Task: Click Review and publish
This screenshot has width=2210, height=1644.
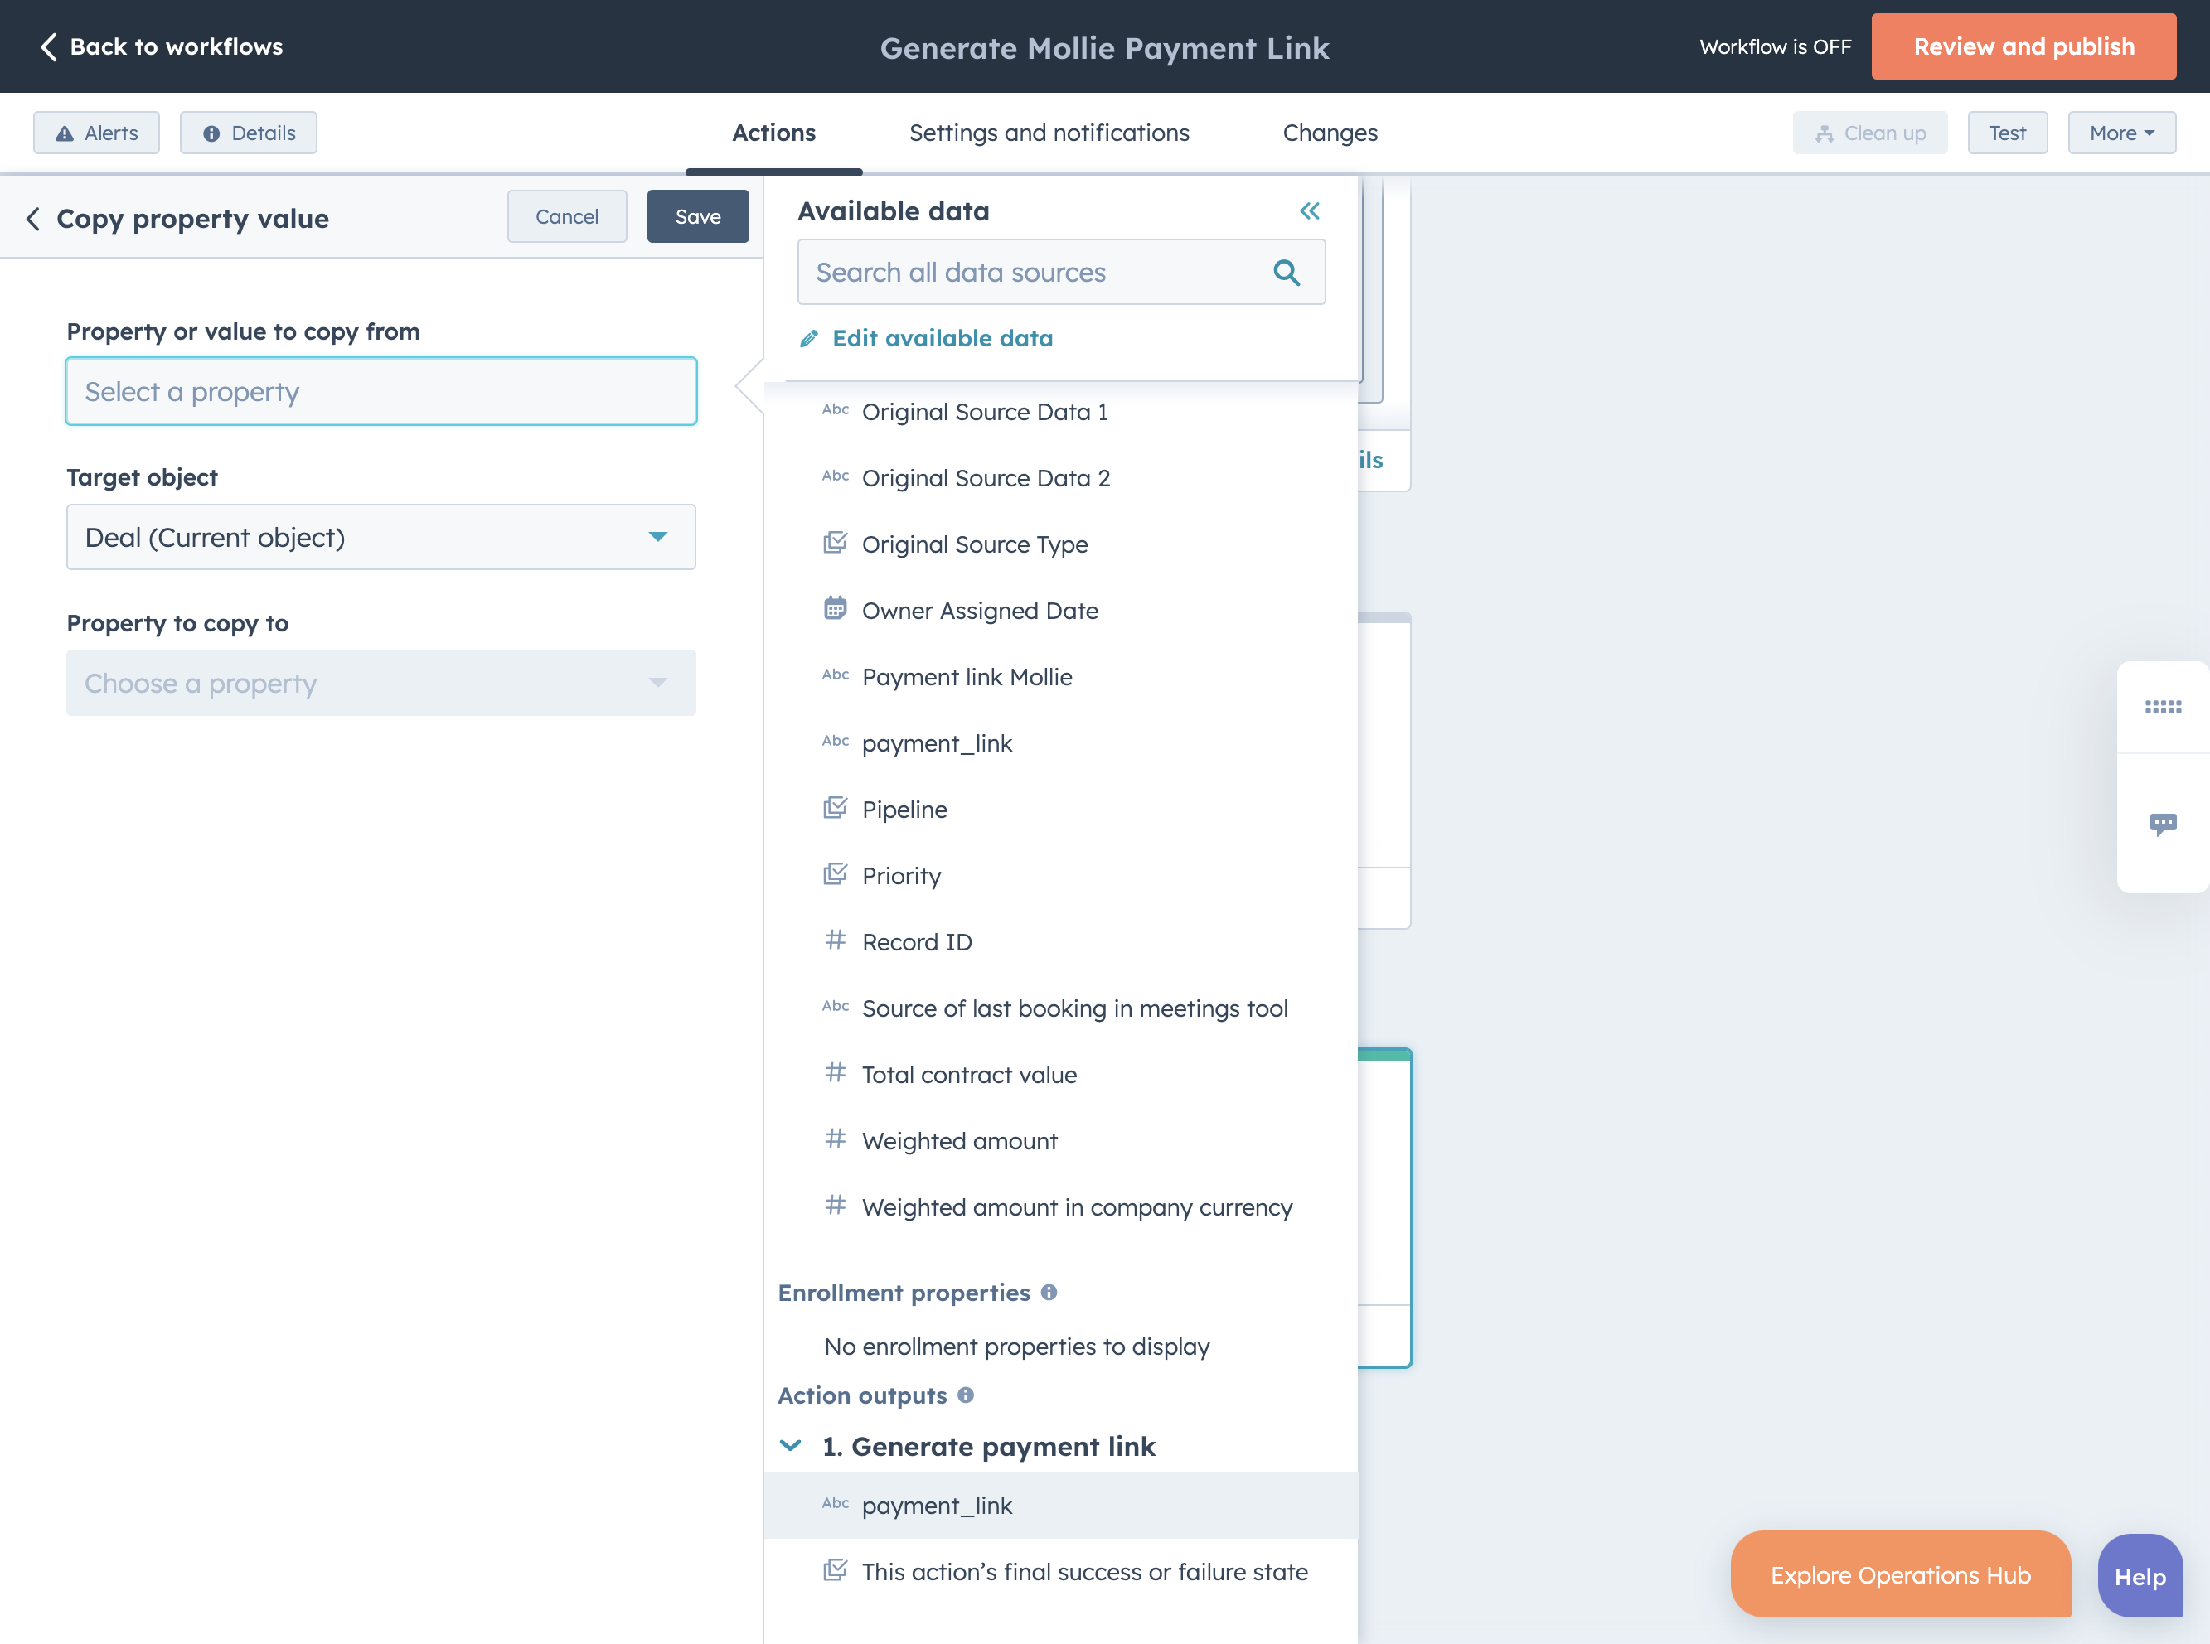Action: pos(2023,46)
